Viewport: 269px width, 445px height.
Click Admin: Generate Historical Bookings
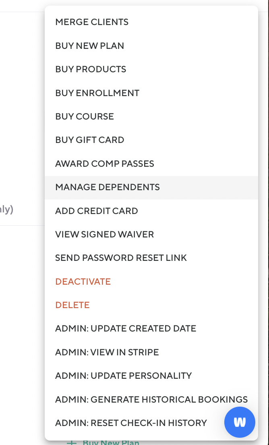click(151, 399)
